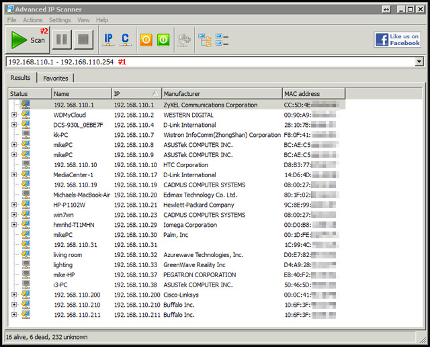The height and width of the screenshot is (347, 430).
Task: Expand the HP-P1102W device node
Action: 14,205
